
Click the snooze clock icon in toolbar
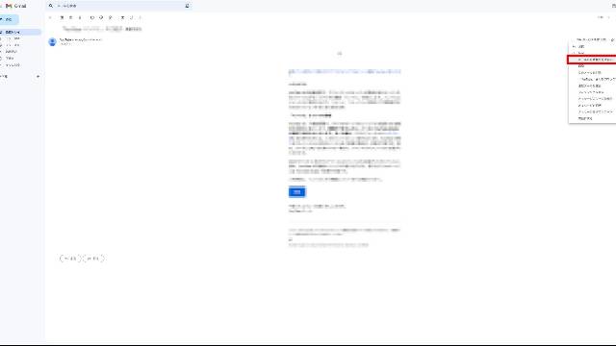101,17
